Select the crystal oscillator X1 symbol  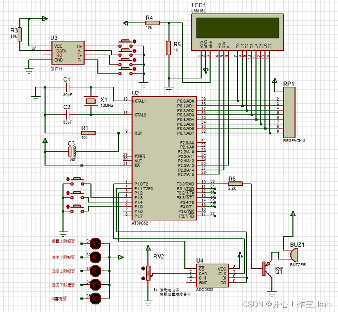coord(90,101)
